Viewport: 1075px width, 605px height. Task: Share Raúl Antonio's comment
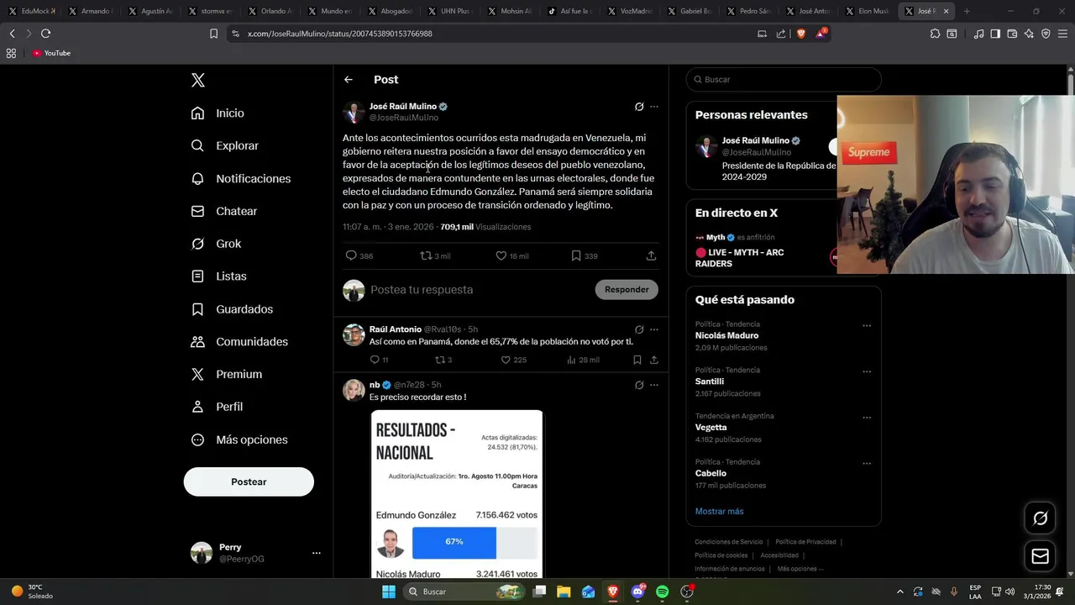click(654, 360)
